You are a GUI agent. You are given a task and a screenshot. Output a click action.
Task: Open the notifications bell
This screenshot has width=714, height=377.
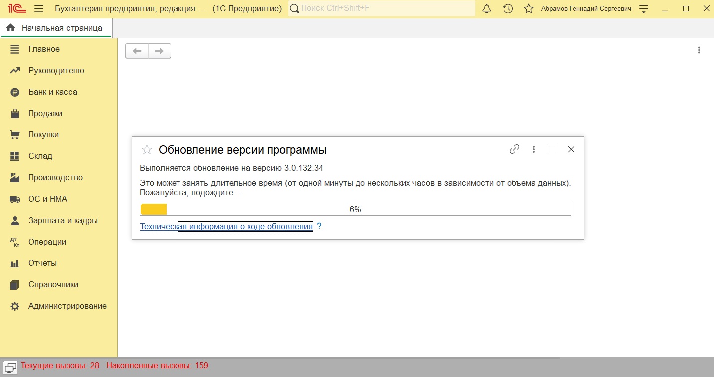point(487,9)
